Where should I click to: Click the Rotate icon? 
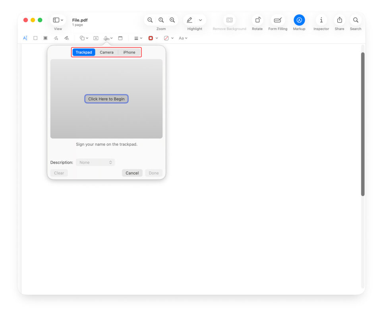(257, 20)
